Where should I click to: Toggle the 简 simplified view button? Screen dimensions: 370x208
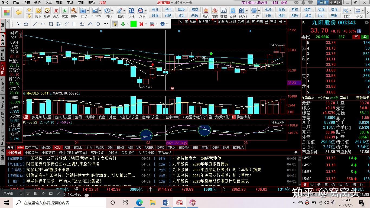point(186,22)
